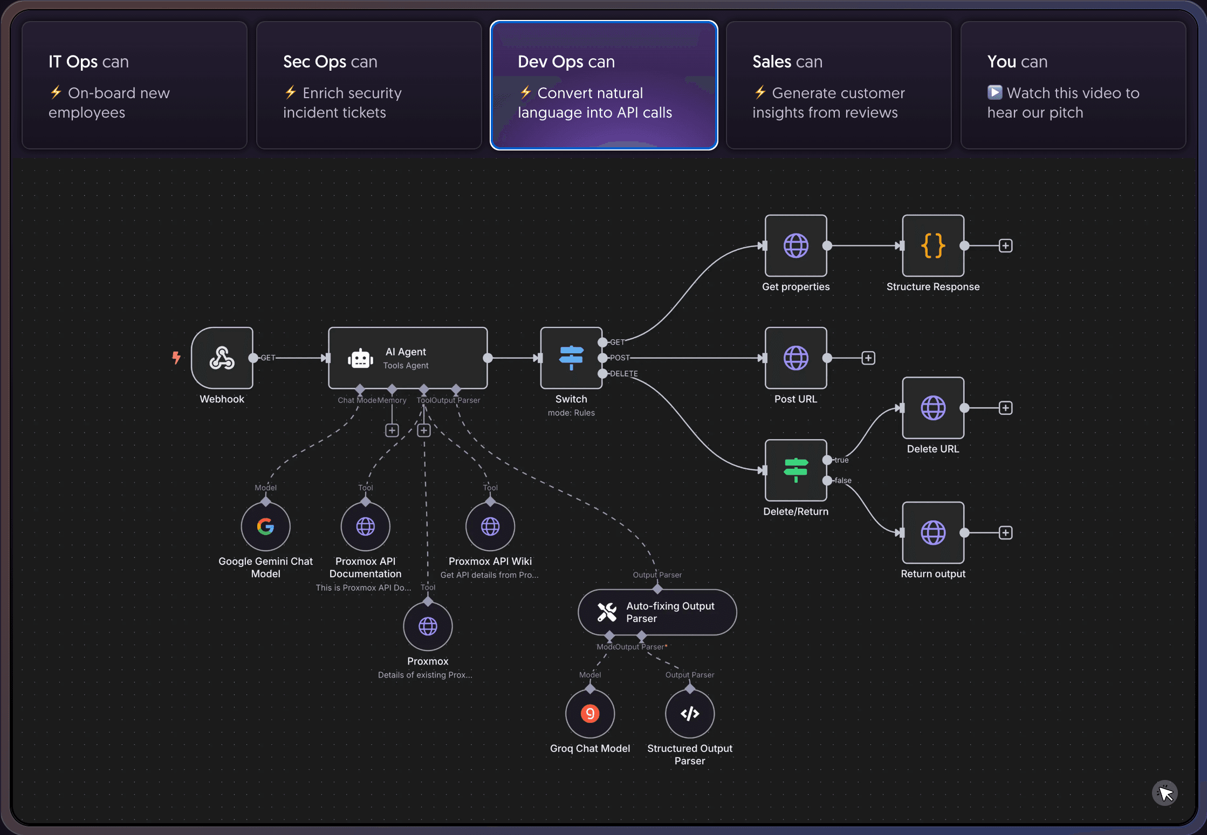Click the cursor icon in the canvas corner
Screen dimensions: 1207x835
click(1165, 793)
